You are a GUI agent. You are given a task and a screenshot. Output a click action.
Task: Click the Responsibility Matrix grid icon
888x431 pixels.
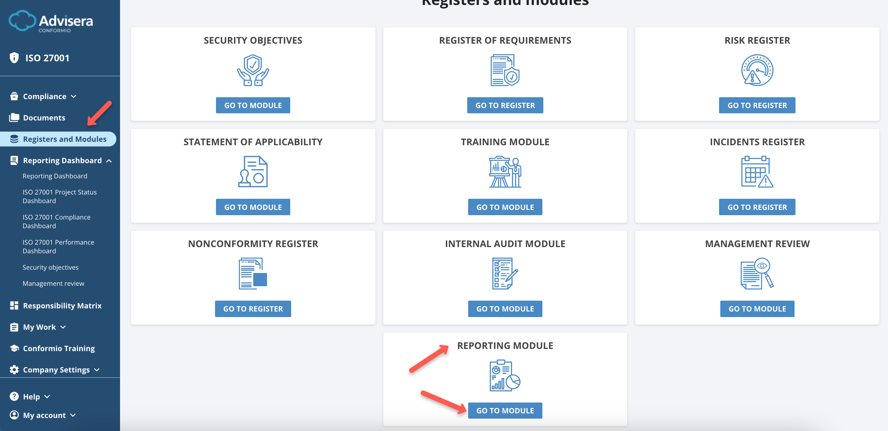pyautogui.click(x=14, y=305)
